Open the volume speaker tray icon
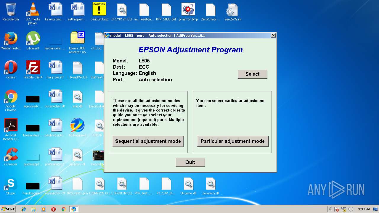 point(351,209)
